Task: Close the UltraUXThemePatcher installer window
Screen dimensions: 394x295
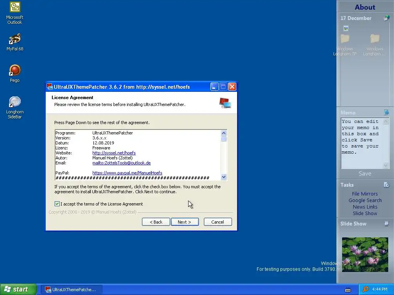Action: pyautogui.click(x=232, y=87)
